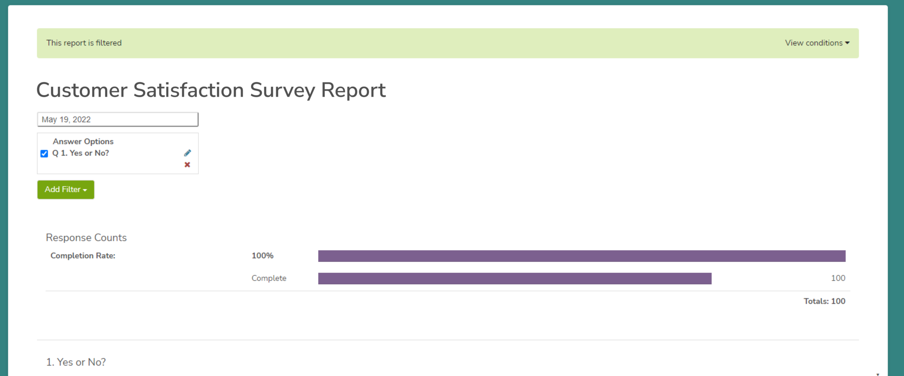Image resolution: width=904 pixels, height=376 pixels.
Task: Open the Add Filter dropdown menu
Action: pyautogui.click(x=65, y=190)
